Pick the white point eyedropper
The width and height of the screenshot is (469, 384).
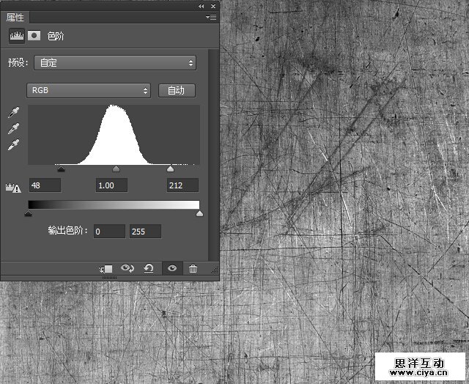click(x=14, y=145)
